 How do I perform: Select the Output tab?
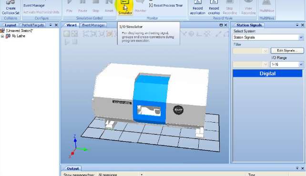pyautogui.click(x=73, y=168)
